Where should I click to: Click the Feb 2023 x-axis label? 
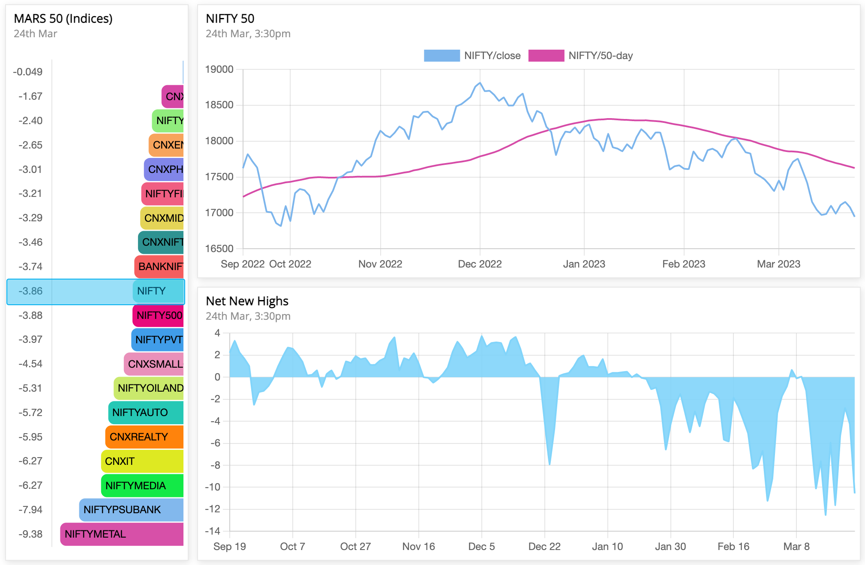pos(684,264)
